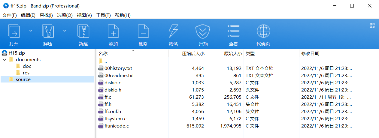The image size is (379, 138).
Task: Click header file icon of ff.h
Action: (101, 104)
